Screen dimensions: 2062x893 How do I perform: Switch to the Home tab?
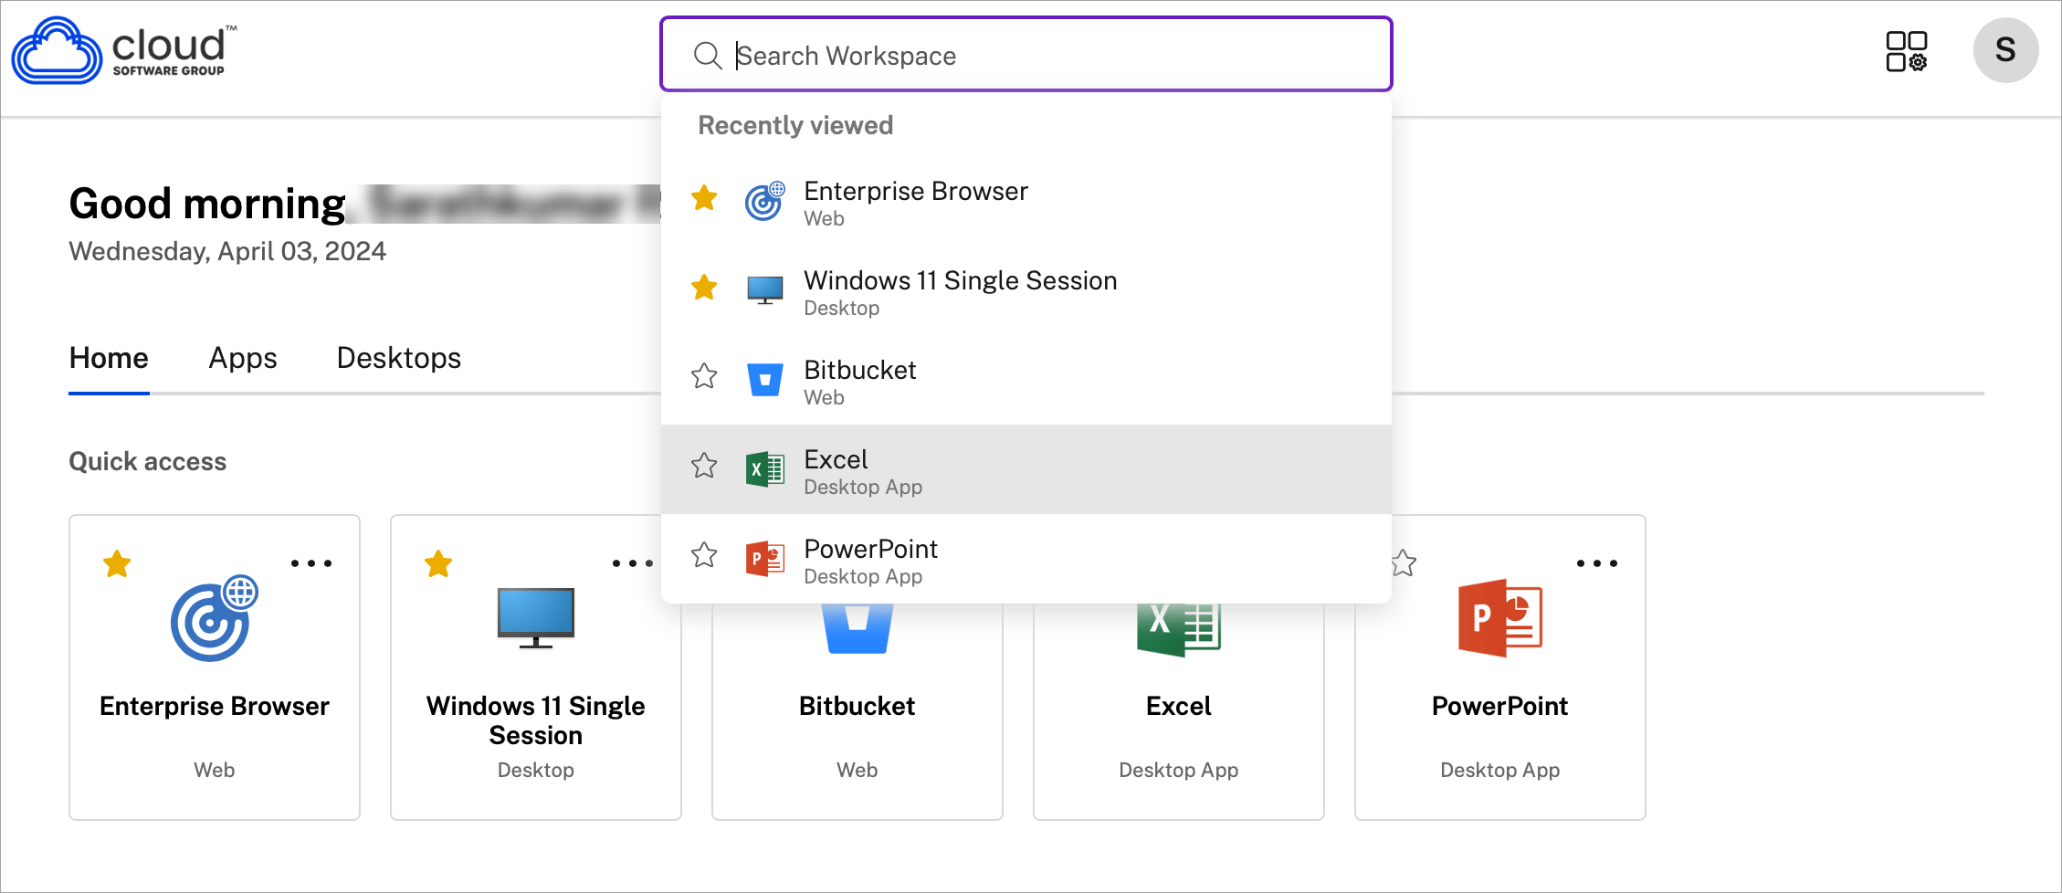[109, 358]
